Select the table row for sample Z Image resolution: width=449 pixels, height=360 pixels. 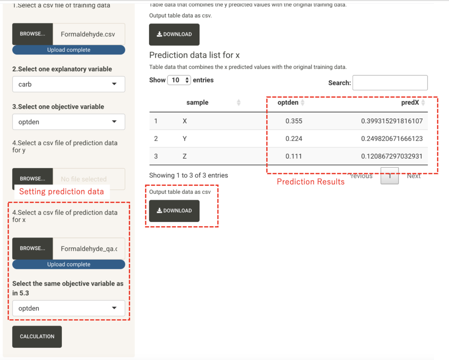coord(288,156)
